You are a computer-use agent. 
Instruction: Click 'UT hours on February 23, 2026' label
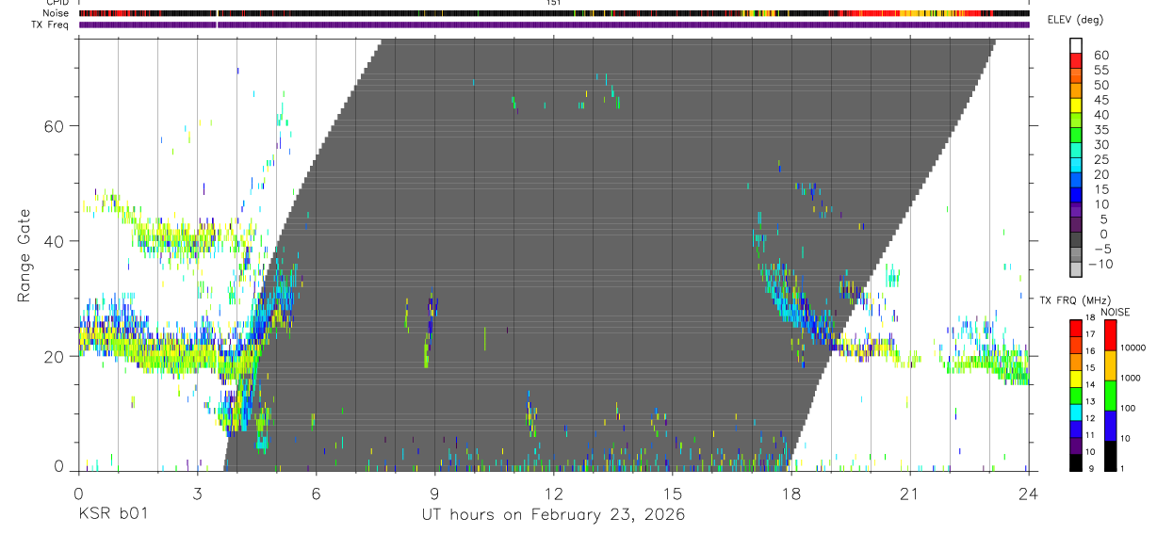click(x=553, y=516)
